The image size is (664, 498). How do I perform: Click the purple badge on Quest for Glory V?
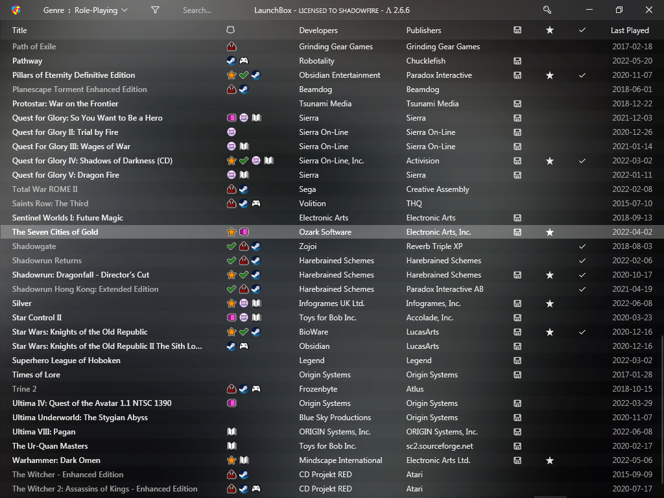231,175
